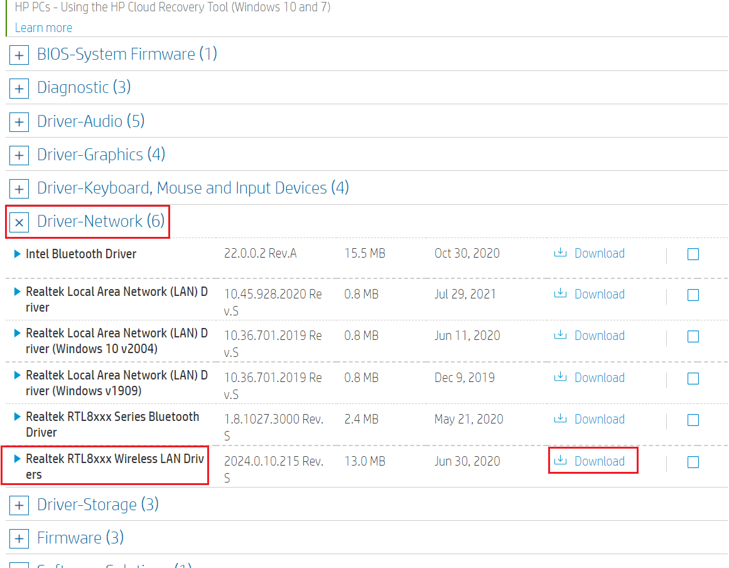The width and height of the screenshot is (729, 568).
Task: Expand details for Intel Bluetooth Driver
Action: click(18, 253)
